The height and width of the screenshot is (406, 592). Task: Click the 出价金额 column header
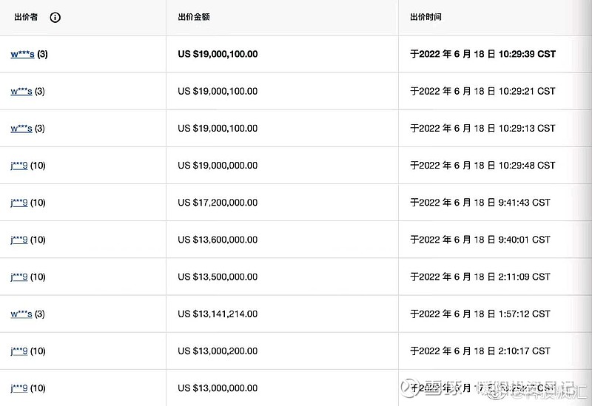point(194,17)
